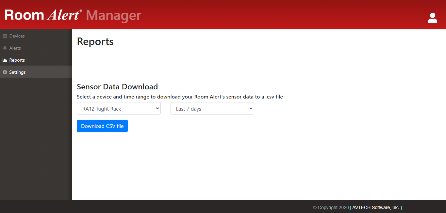
Task: Go to the Reports section
Action: pyautogui.click(x=17, y=60)
